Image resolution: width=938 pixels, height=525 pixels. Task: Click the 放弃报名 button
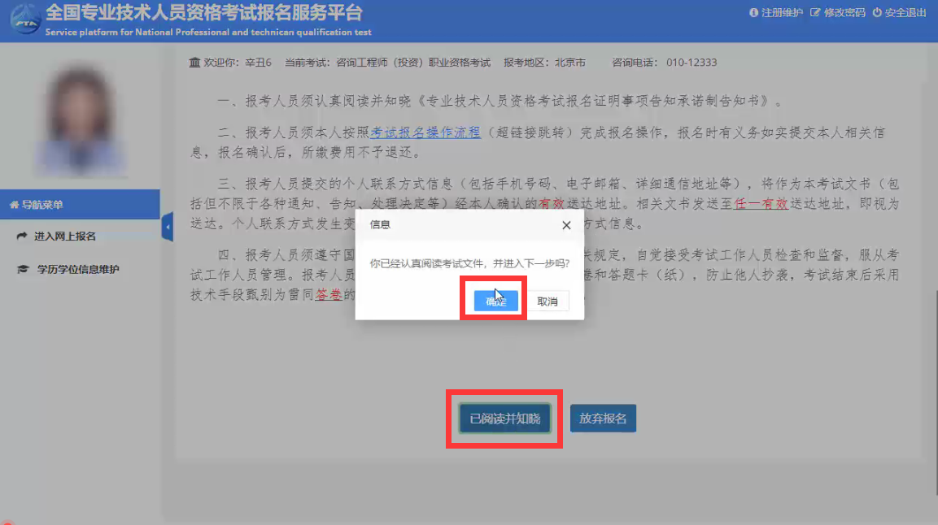[603, 419]
